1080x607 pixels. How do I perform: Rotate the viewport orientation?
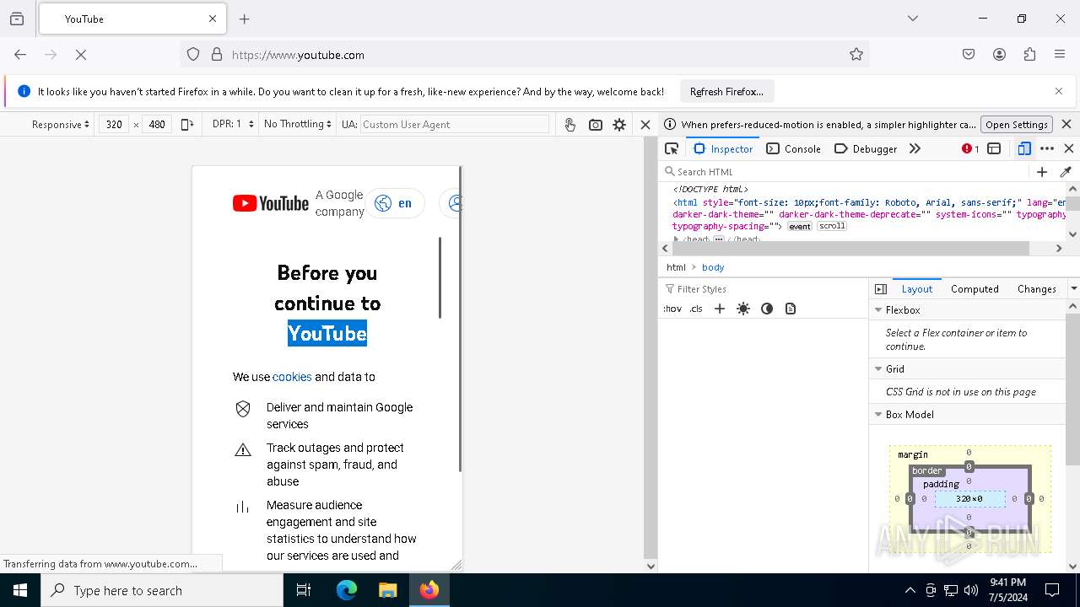[x=187, y=124]
